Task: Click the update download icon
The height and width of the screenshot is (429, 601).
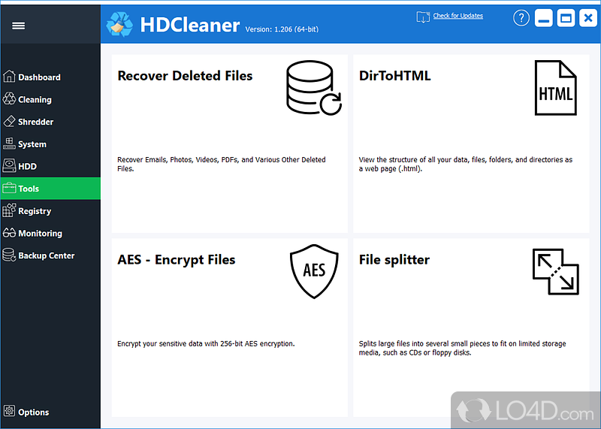Action: click(x=423, y=17)
